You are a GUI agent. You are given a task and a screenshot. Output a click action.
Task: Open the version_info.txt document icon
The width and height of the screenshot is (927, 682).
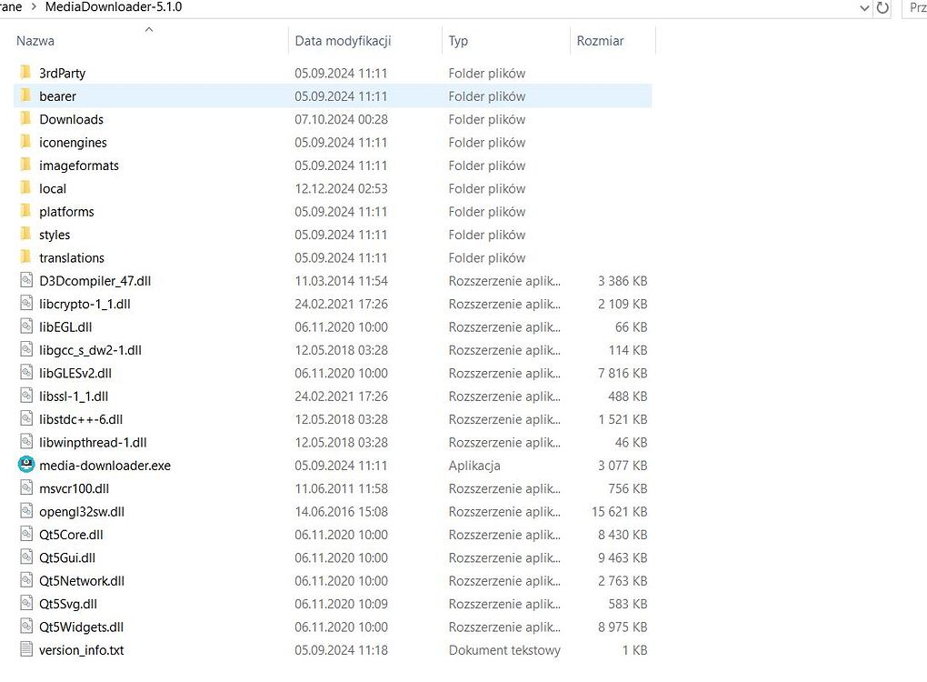25,649
